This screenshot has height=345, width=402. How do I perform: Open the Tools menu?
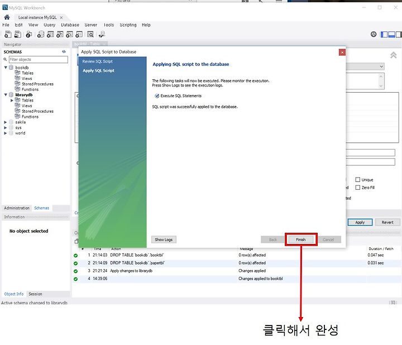pyautogui.click(x=108, y=25)
